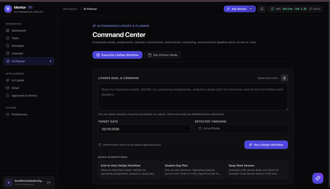Click the API online status check icon
The image size is (330, 189).
click(x=272, y=9)
